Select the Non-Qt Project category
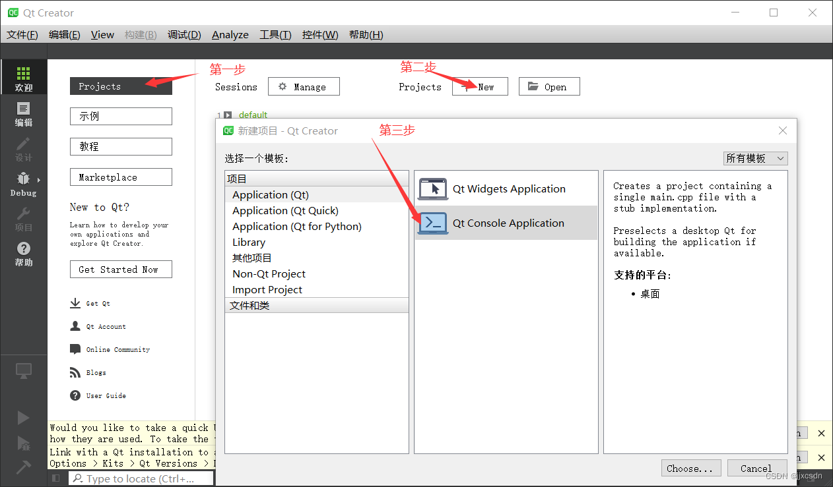This screenshot has width=833, height=487. (317, 273)
